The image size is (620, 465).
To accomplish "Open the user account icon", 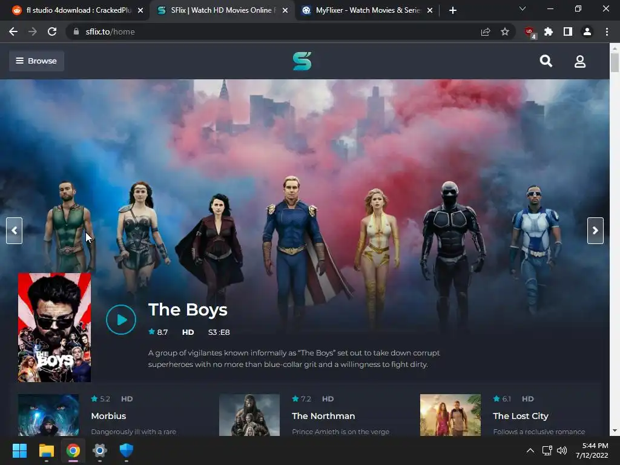I will tap(579, 61).
